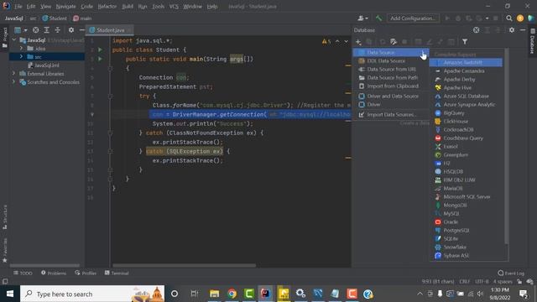Click locate target icon in Project panel

tap(35, 30)
